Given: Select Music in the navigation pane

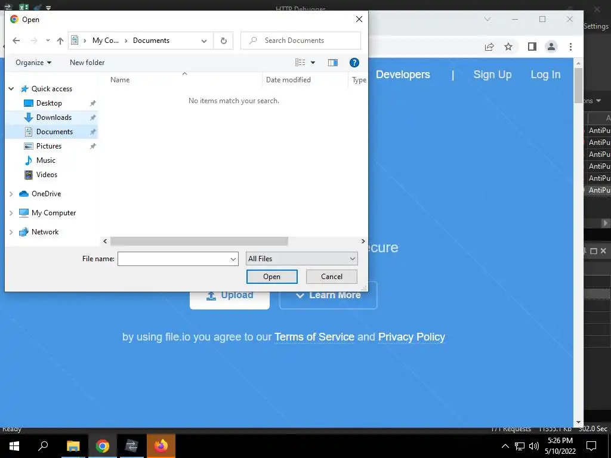Looking at the screenshot, I should click(x=45, y=160).
